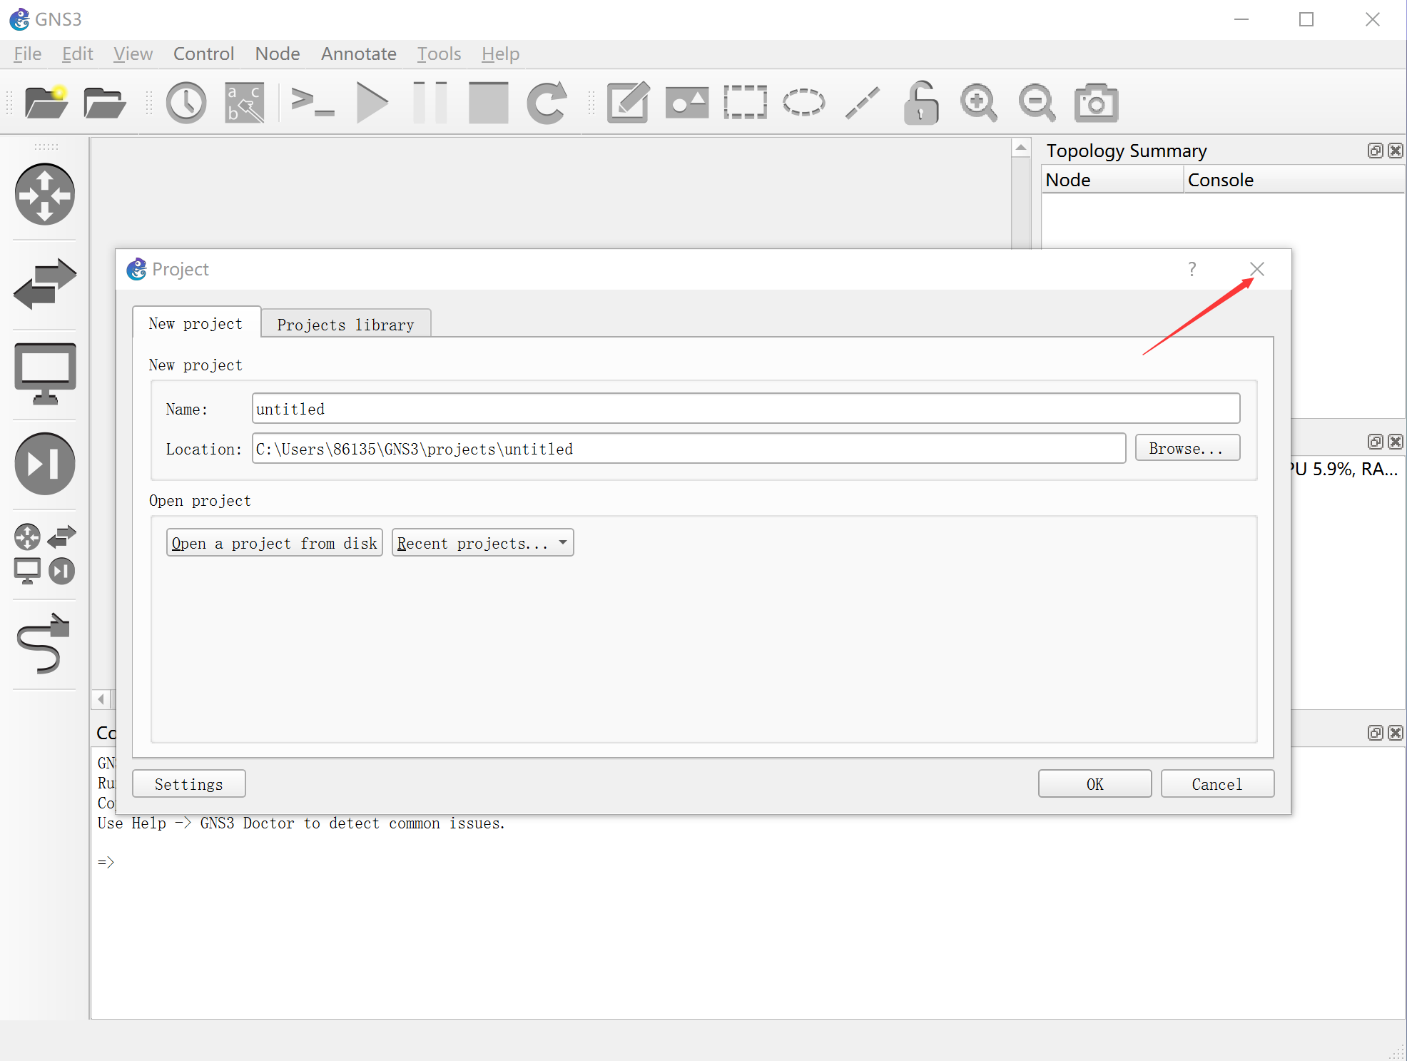Float the Servers Summary panel

[x=1375, y=442]
